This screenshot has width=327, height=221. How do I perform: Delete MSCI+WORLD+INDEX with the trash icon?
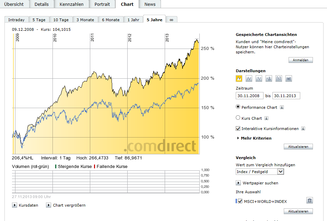click(310, 201)
